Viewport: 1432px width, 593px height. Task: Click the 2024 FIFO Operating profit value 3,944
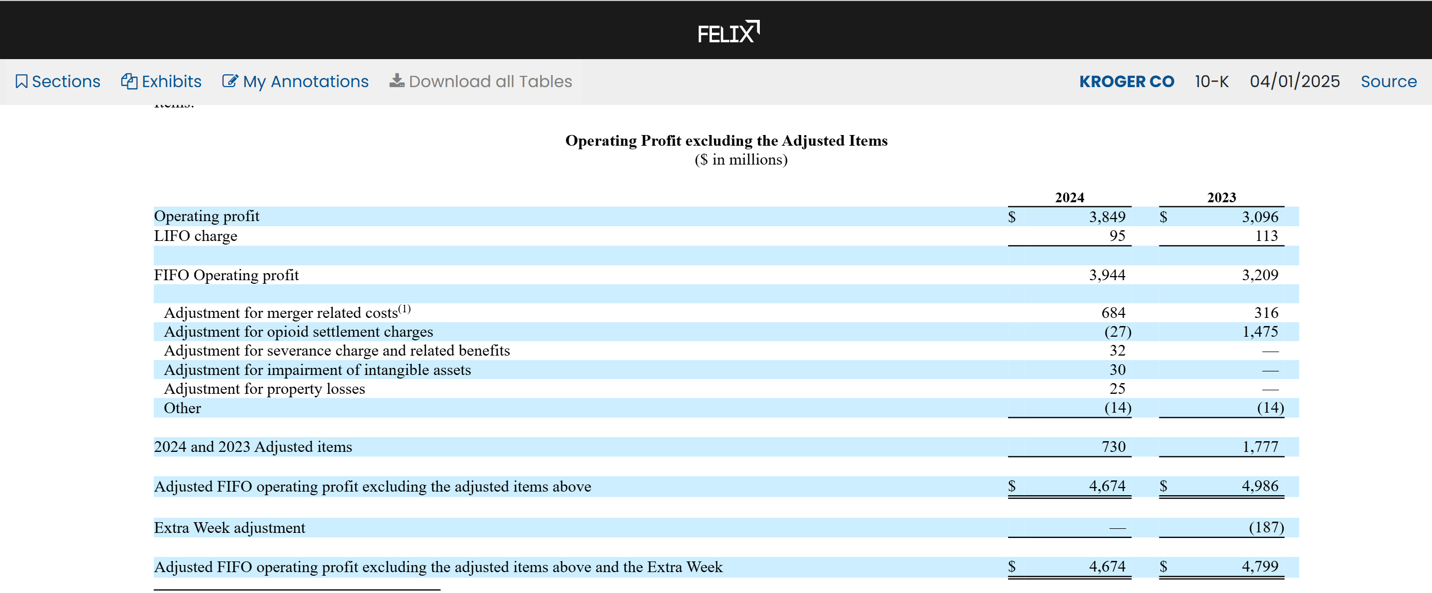[x=1106, y=275]
